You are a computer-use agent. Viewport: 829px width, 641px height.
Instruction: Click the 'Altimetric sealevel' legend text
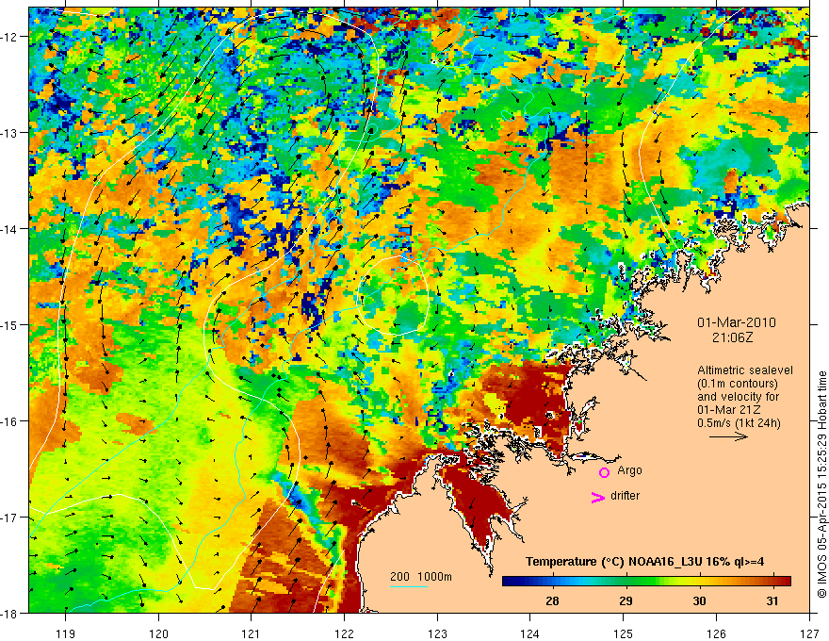[x=745, y=370]
